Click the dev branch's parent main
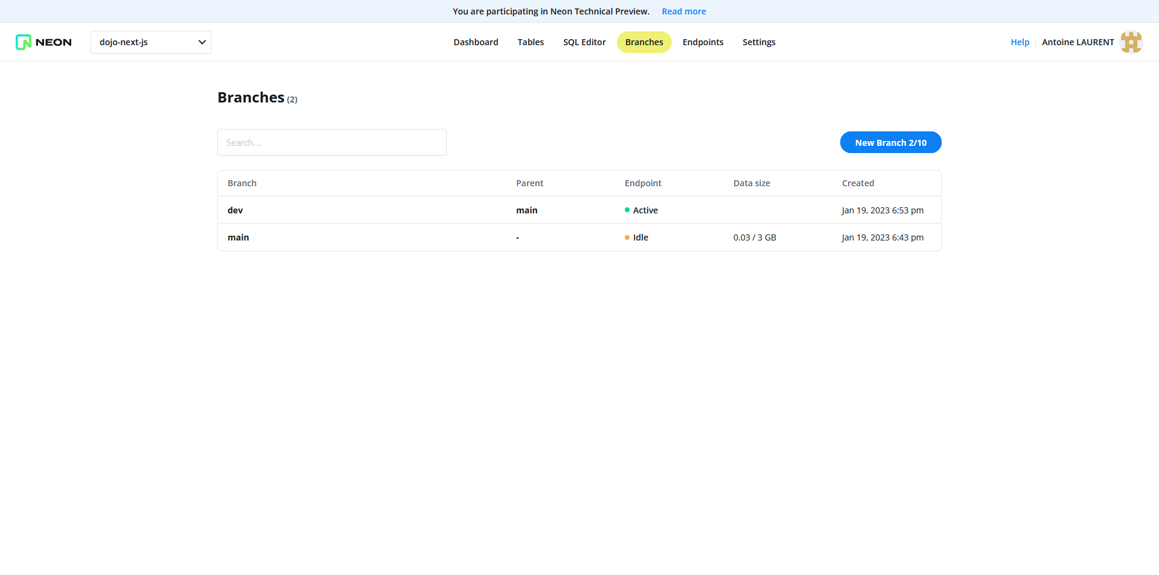1159x575 pixels. 526,210
